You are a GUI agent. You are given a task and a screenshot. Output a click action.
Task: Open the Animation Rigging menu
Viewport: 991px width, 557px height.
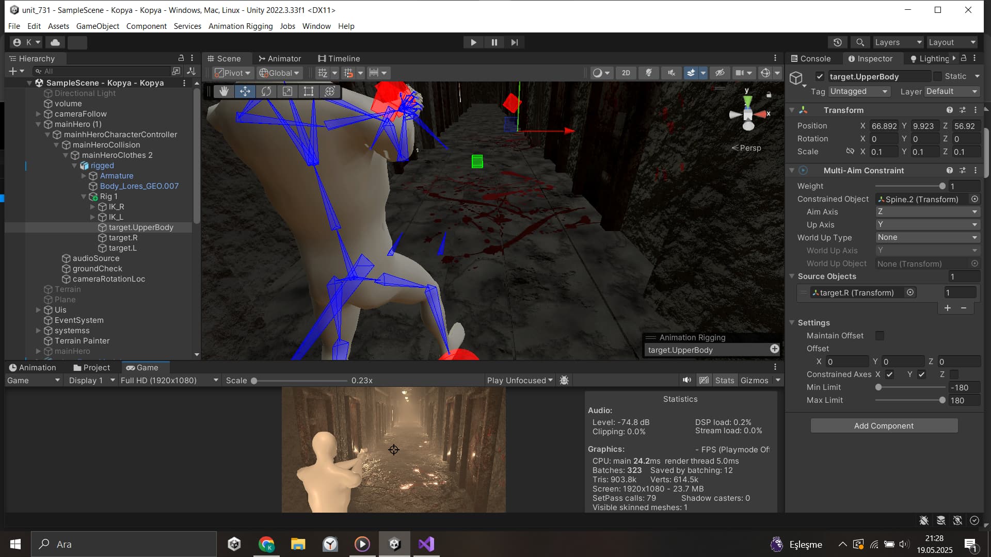point(240,26)
